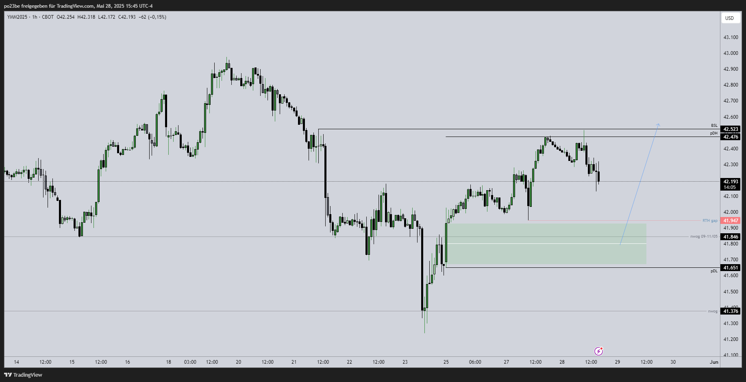Click the YMM2025 symbol title
Screen dimensions: 746x382
click(x=17, y=17)
